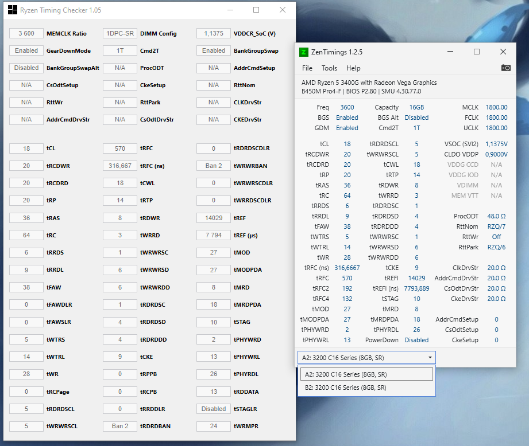
Task: Click the MEMCLK Ratio field showing 3 600
Action: pyautogui.click(x=26, y=33)
